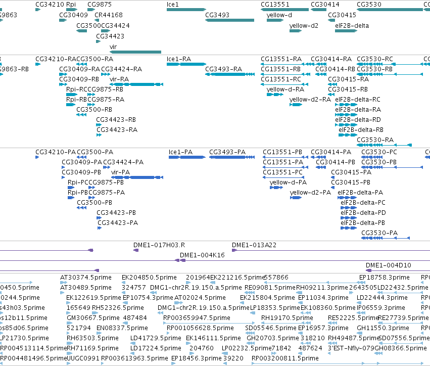Viewport: 430px width, 366px height.
Task: Click the yellow-d2 gene label
Action: [304, 26]
